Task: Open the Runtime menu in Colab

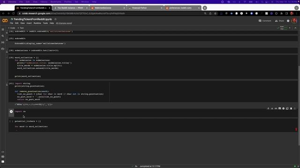Action: (x=37, y=23)
